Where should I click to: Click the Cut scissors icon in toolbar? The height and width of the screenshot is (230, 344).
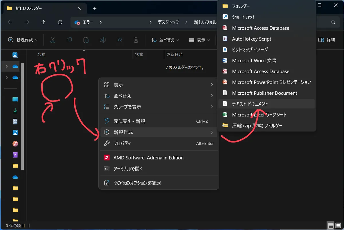click(x=52, y=40)
